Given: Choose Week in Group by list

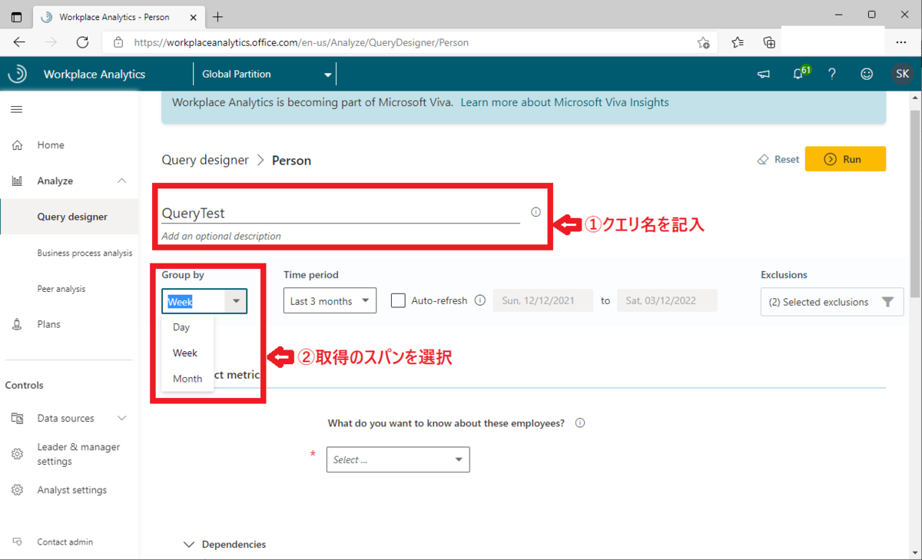Looking at the screenshot, I should tap(187, 353).
